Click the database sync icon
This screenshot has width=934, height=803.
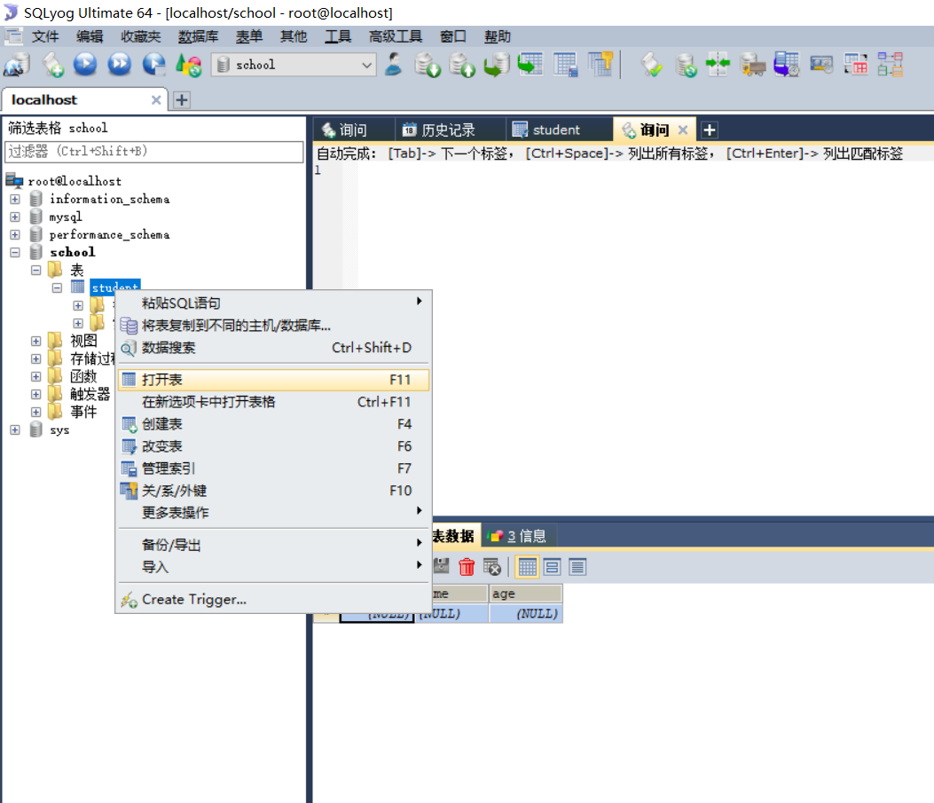(x=687, y=65)
